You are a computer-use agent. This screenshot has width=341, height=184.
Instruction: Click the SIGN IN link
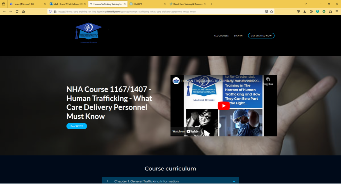pyautogui.click(x=238, y=36)
